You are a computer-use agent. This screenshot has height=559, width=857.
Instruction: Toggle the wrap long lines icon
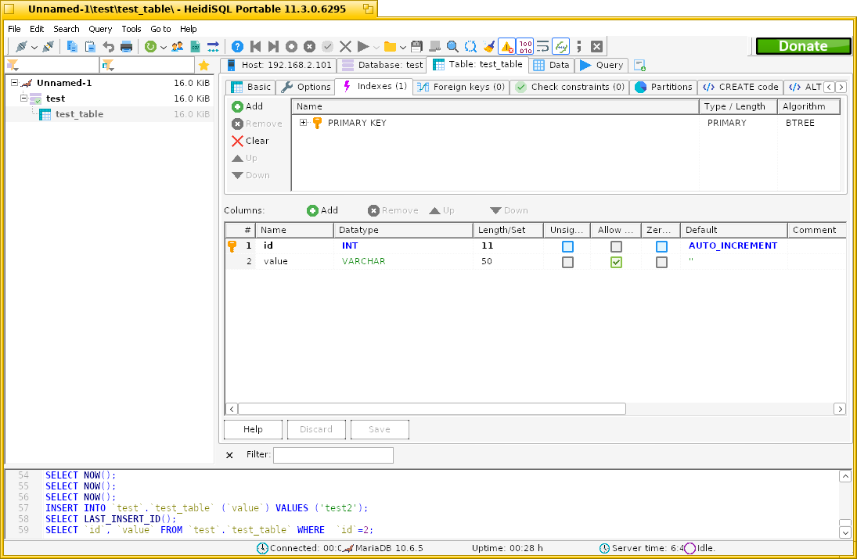pos(542,47)
